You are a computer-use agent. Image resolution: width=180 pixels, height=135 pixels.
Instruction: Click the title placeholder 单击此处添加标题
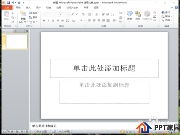tap(104, 68)
